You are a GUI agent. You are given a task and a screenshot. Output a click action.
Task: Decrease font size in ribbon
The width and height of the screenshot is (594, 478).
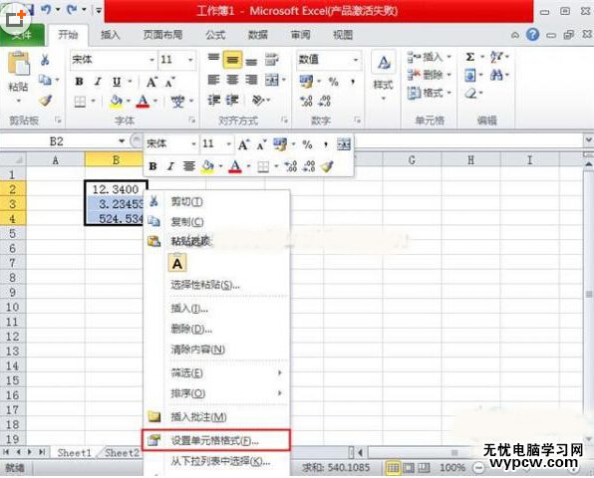coord(169,82)
